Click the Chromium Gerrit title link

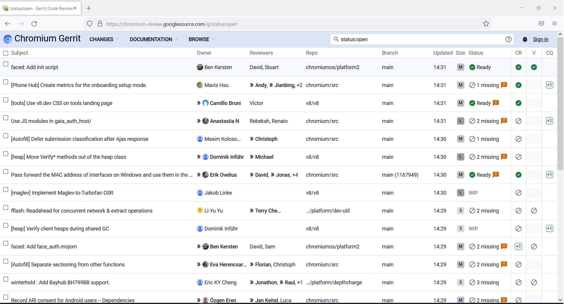[x=48, y=39]
